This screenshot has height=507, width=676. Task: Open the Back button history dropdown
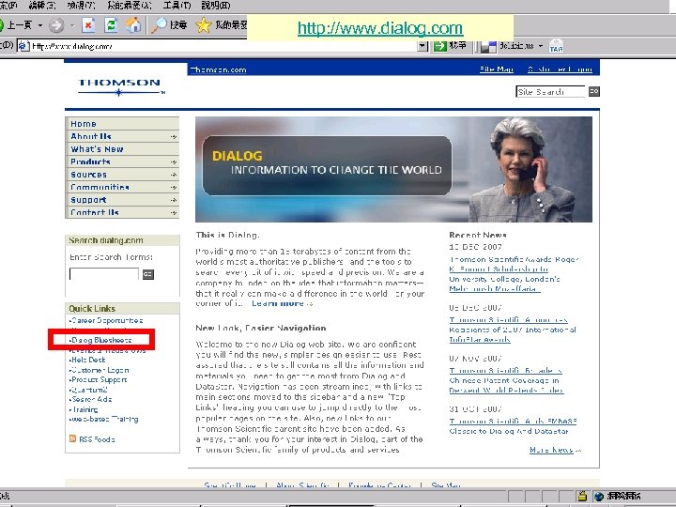click(x=40, y=25)
